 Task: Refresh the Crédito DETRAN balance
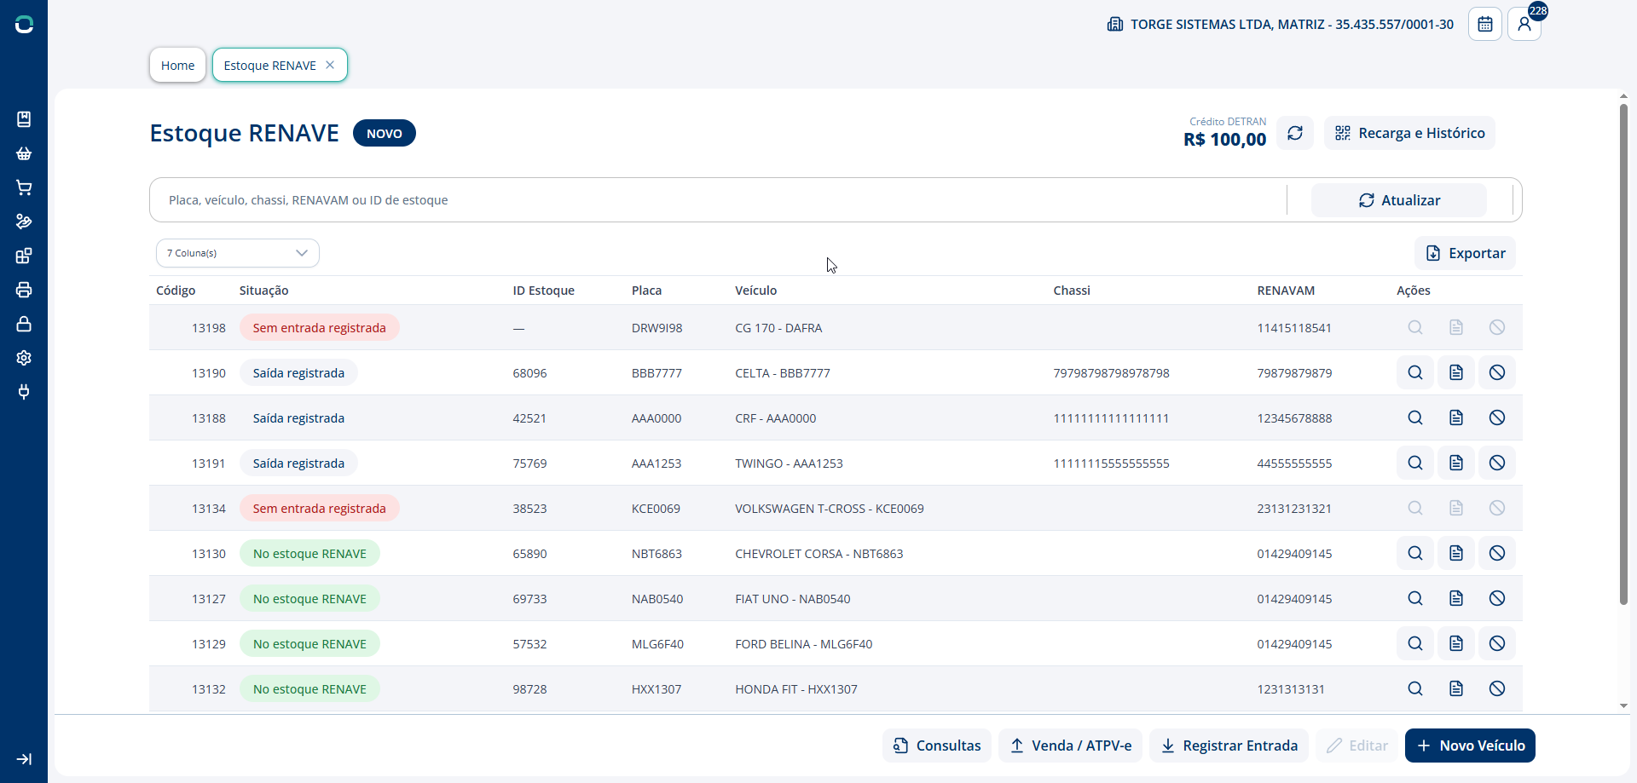pyautogui.click(x=1295, y=133)
